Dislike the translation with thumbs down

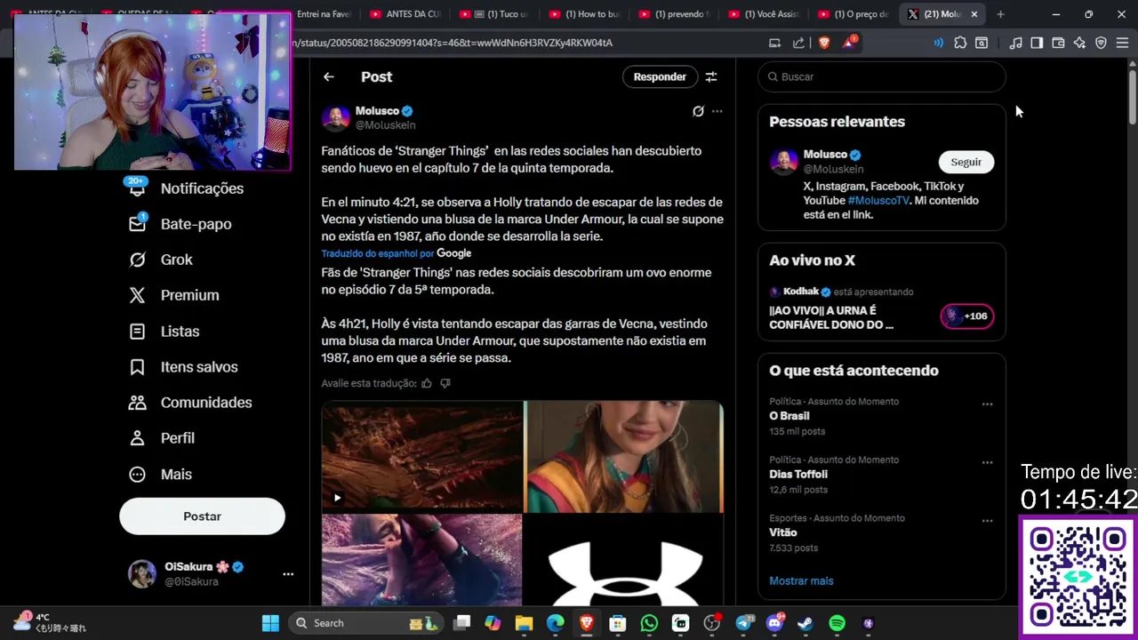point(445,383)
